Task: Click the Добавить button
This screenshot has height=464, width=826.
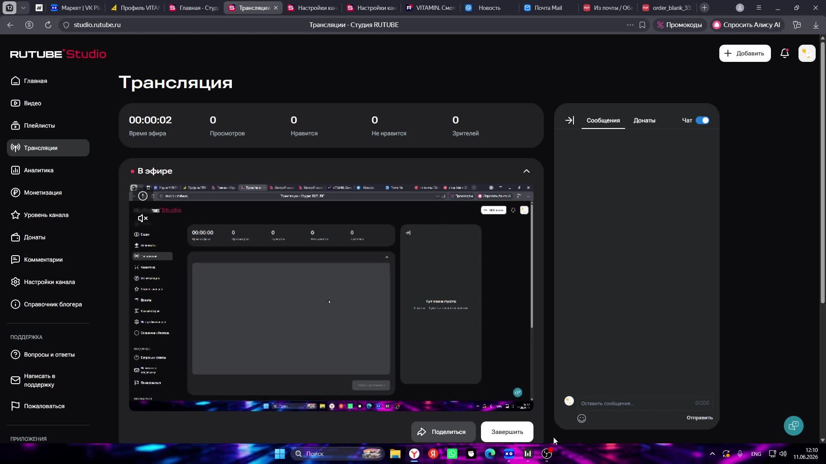Action: coord(745,53)
